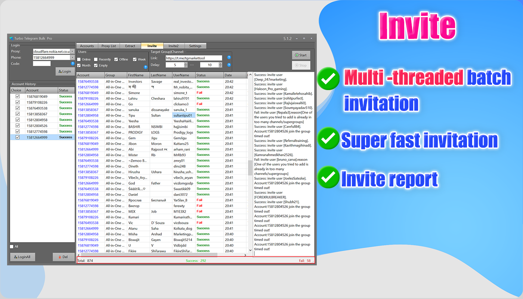Sort by the Date column header

235,75
